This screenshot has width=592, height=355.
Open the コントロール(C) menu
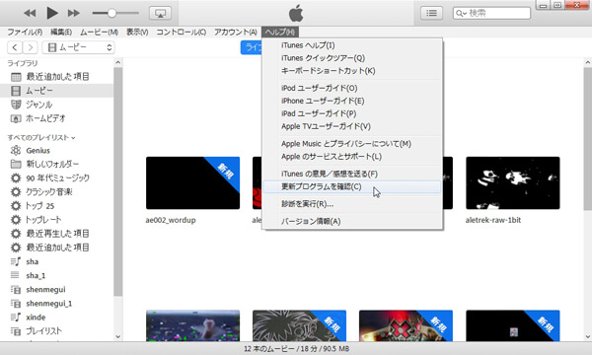click(x=182, y=33)
